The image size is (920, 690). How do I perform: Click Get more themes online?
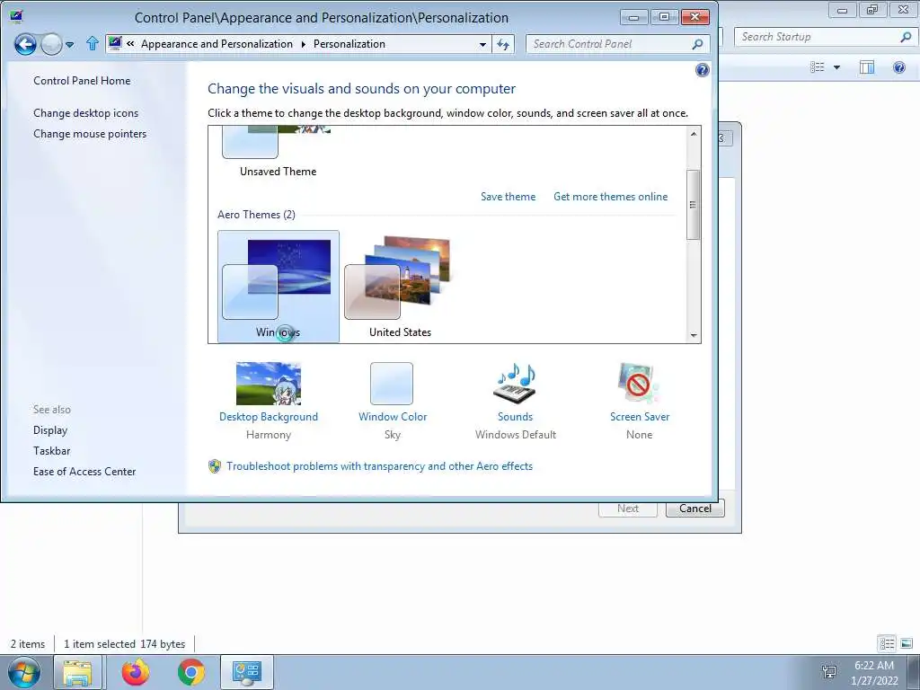[x=610, y=197]
